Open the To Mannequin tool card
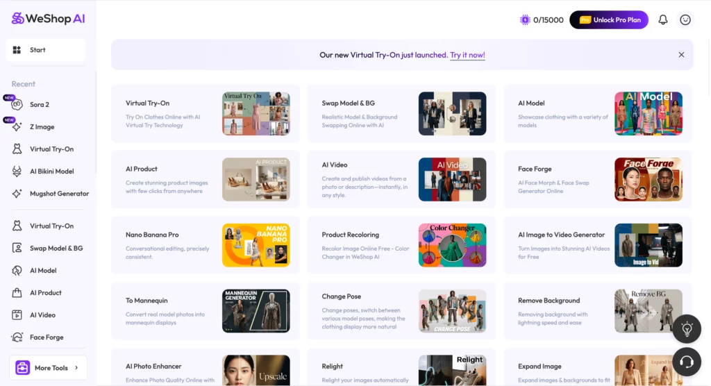Image resolution: width=711 pixels, height=386 pixels. pos(206,310)
